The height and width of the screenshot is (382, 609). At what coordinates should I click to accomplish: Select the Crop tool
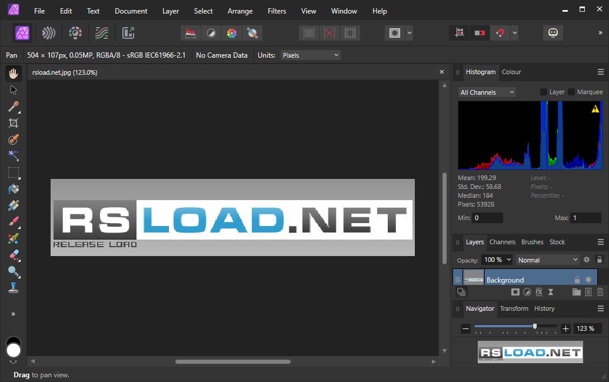13,123
